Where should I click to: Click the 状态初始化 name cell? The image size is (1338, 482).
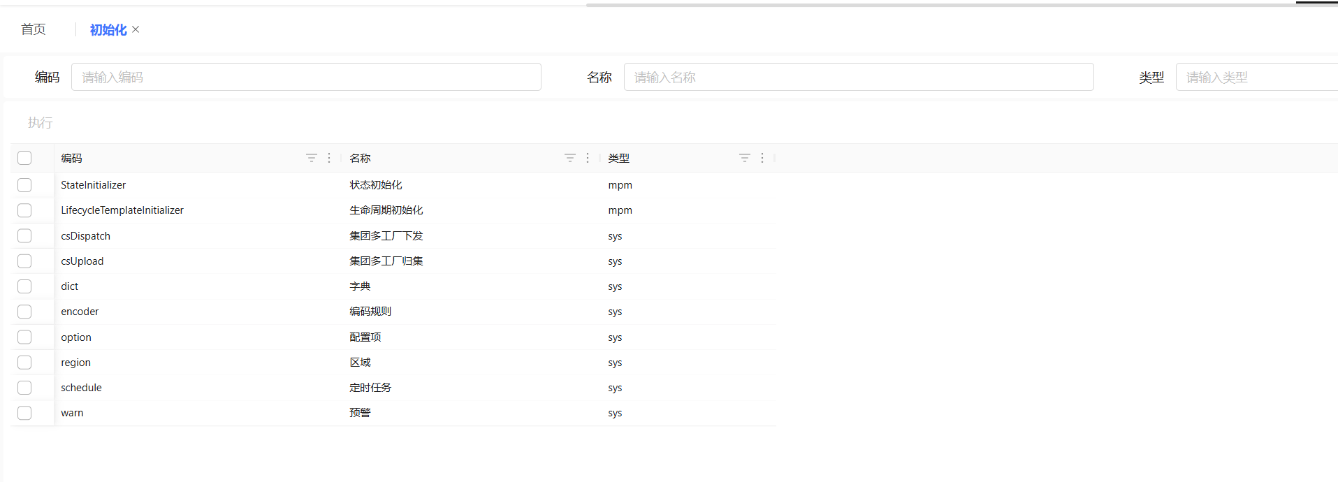(376, 185)
